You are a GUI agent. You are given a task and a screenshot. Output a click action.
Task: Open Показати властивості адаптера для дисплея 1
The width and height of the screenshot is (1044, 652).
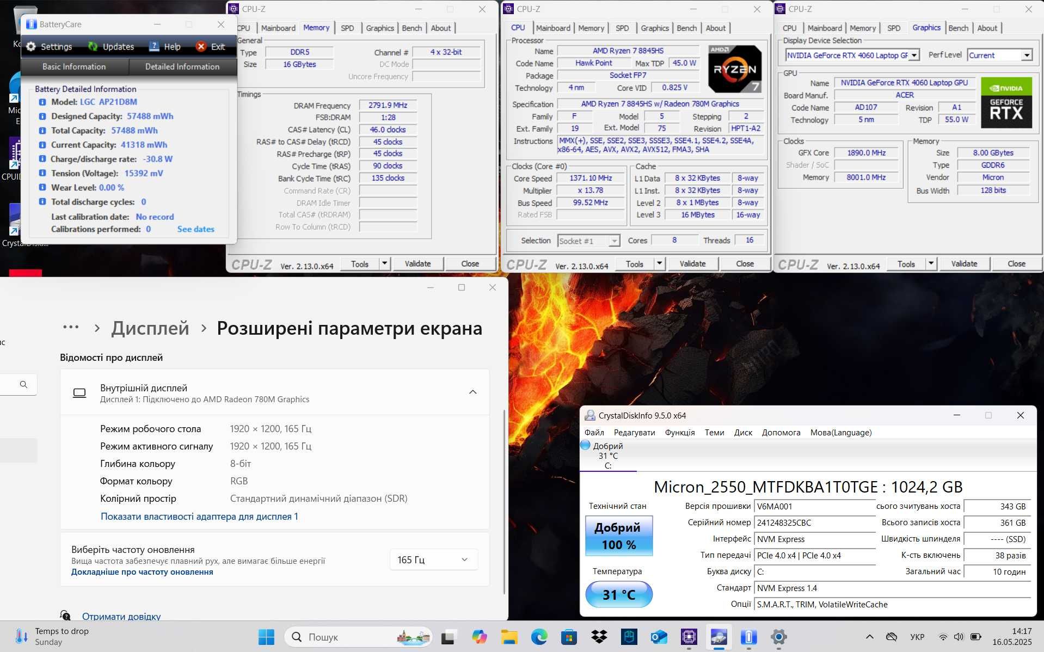click(199, 516)
